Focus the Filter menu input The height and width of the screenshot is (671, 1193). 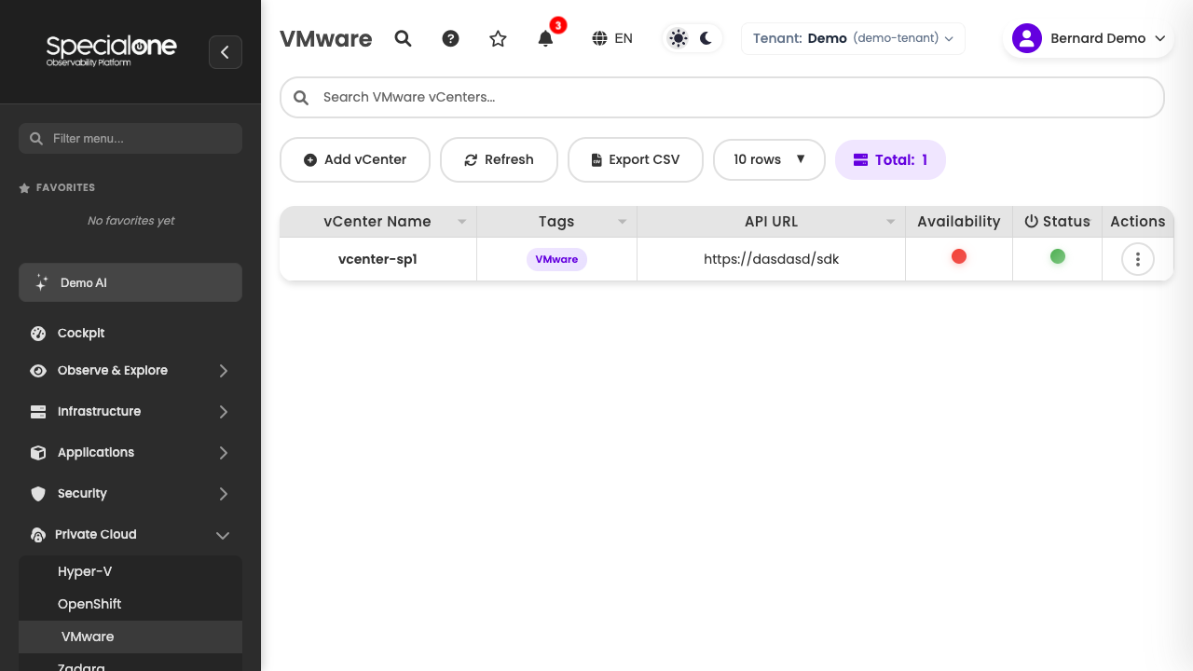pyautogui.click(x=130, y=138)
